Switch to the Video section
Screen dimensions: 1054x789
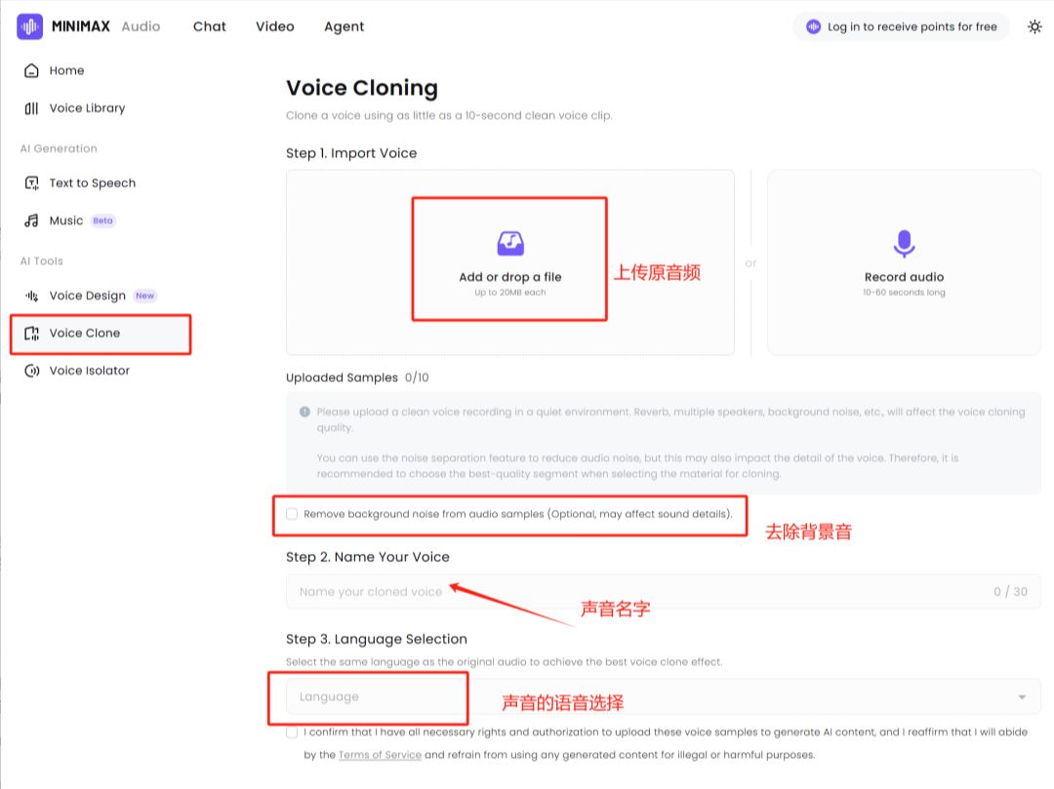(x=274, y=26)
